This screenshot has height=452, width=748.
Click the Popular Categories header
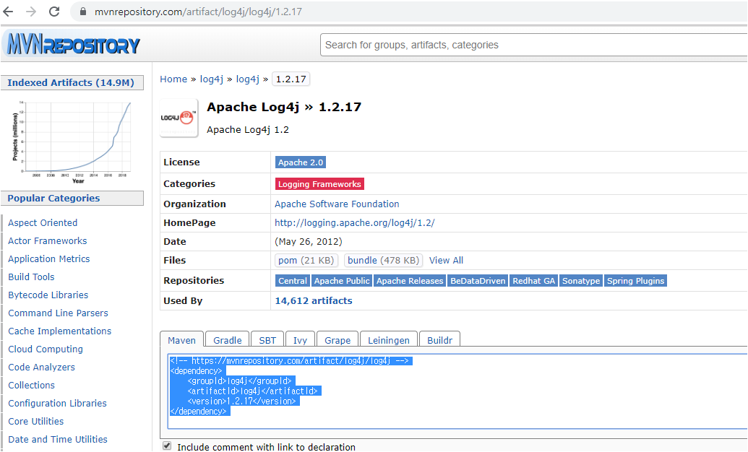click(x=72, y=199)
